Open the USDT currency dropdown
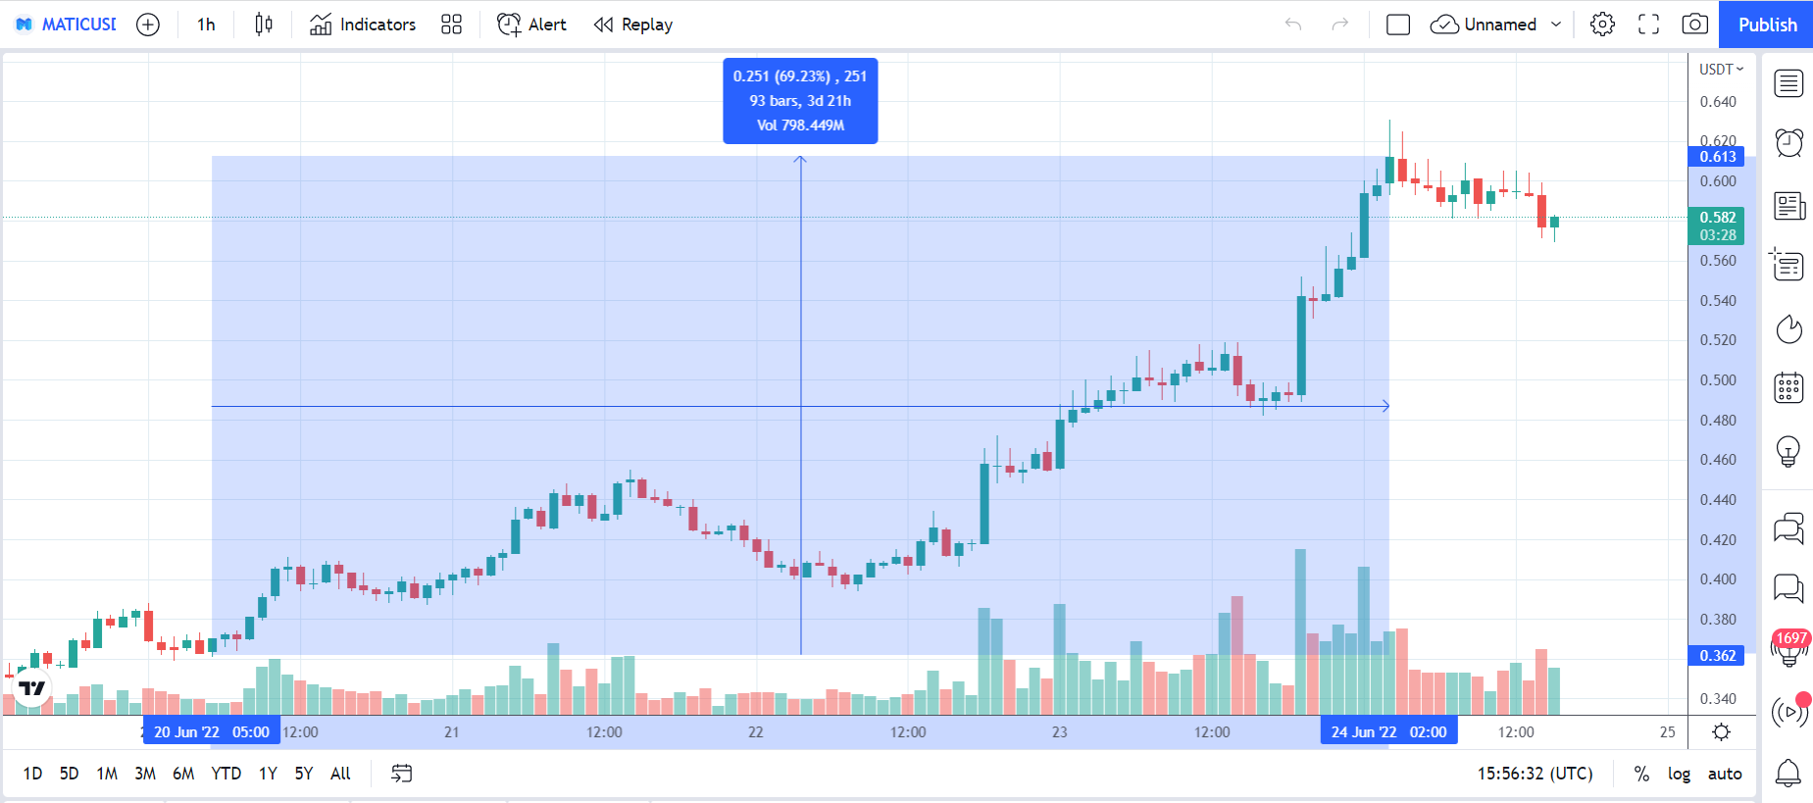Screen dimensions: 1813x803 click(x=1721, y=70)
